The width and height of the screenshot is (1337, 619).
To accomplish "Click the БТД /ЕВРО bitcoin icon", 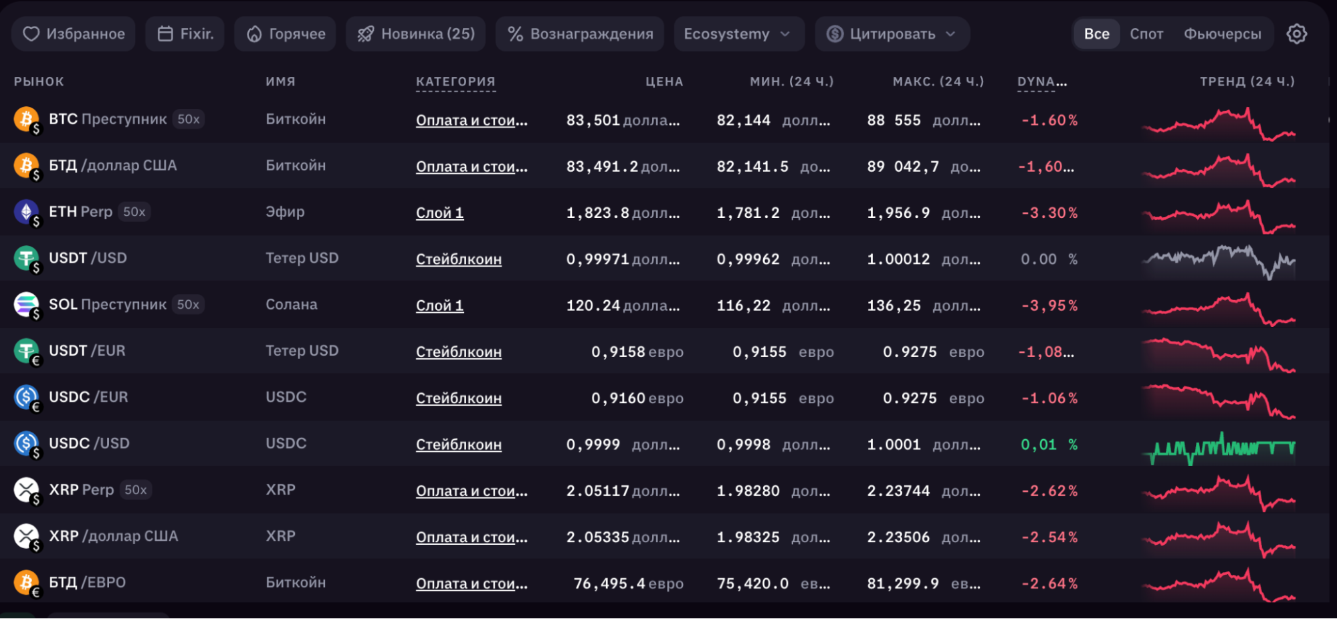I will click(26, 583).
